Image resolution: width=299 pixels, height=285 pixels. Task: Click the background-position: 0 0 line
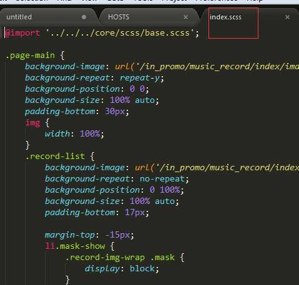pos(87,89)
